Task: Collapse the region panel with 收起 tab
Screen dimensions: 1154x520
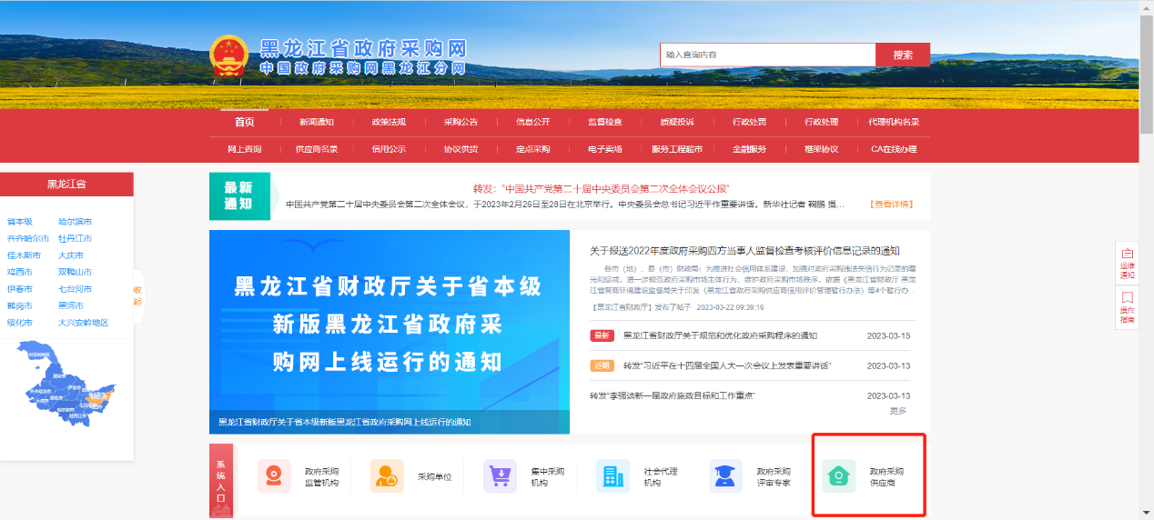Action: tap(137, 296)
